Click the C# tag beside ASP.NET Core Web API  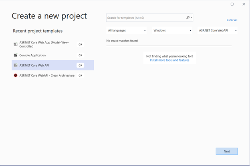click(x=80, y=65)
